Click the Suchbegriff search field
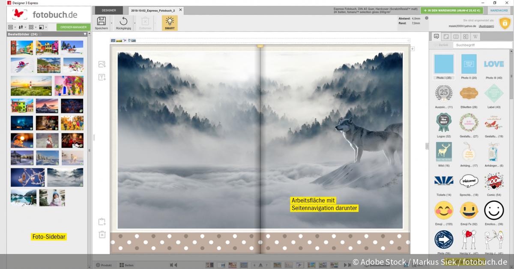The width and height of the screenshot is (514, 269). tap(482, 45)
